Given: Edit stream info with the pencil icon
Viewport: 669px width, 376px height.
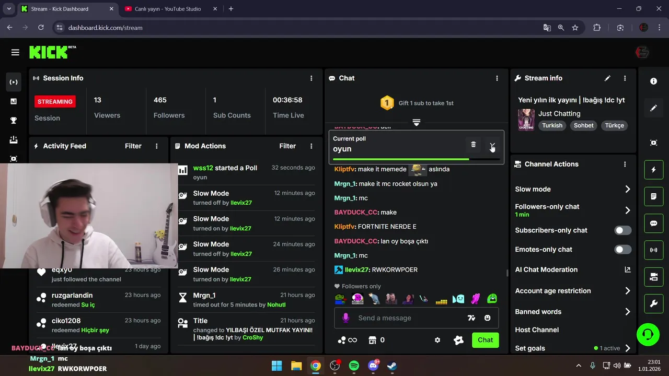Looking at the screenshot, I should [x=607, y=78].
